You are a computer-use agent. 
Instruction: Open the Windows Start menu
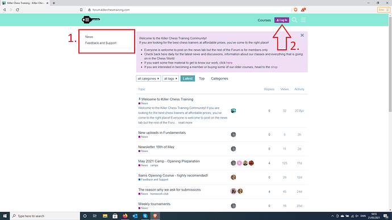click(x=5, y=216)
